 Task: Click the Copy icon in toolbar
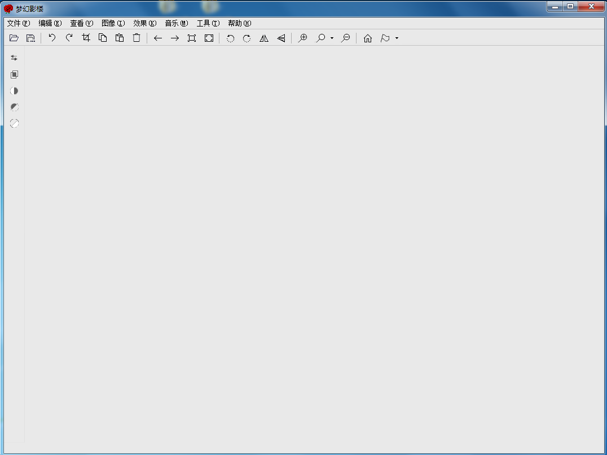103,38
